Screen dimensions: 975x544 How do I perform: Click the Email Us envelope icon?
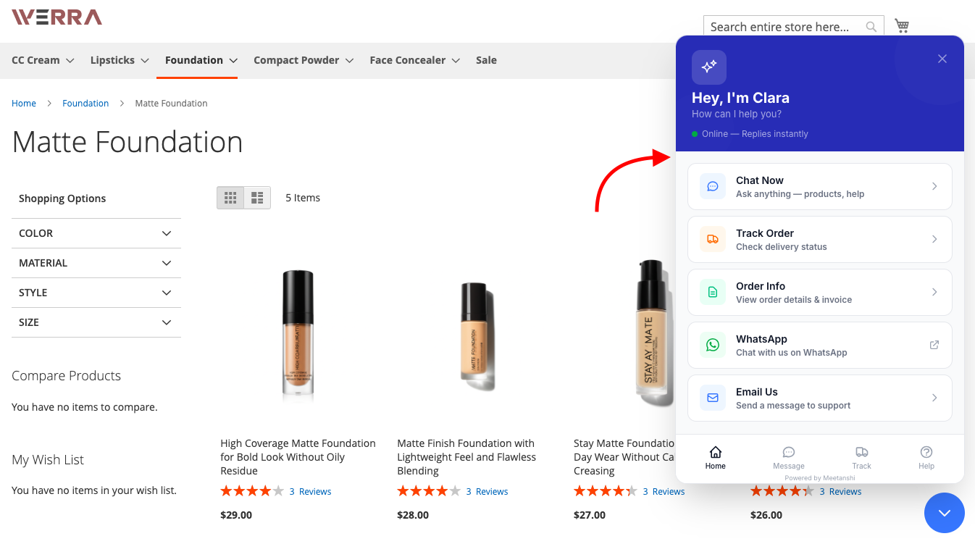click(x=713, y=398)
